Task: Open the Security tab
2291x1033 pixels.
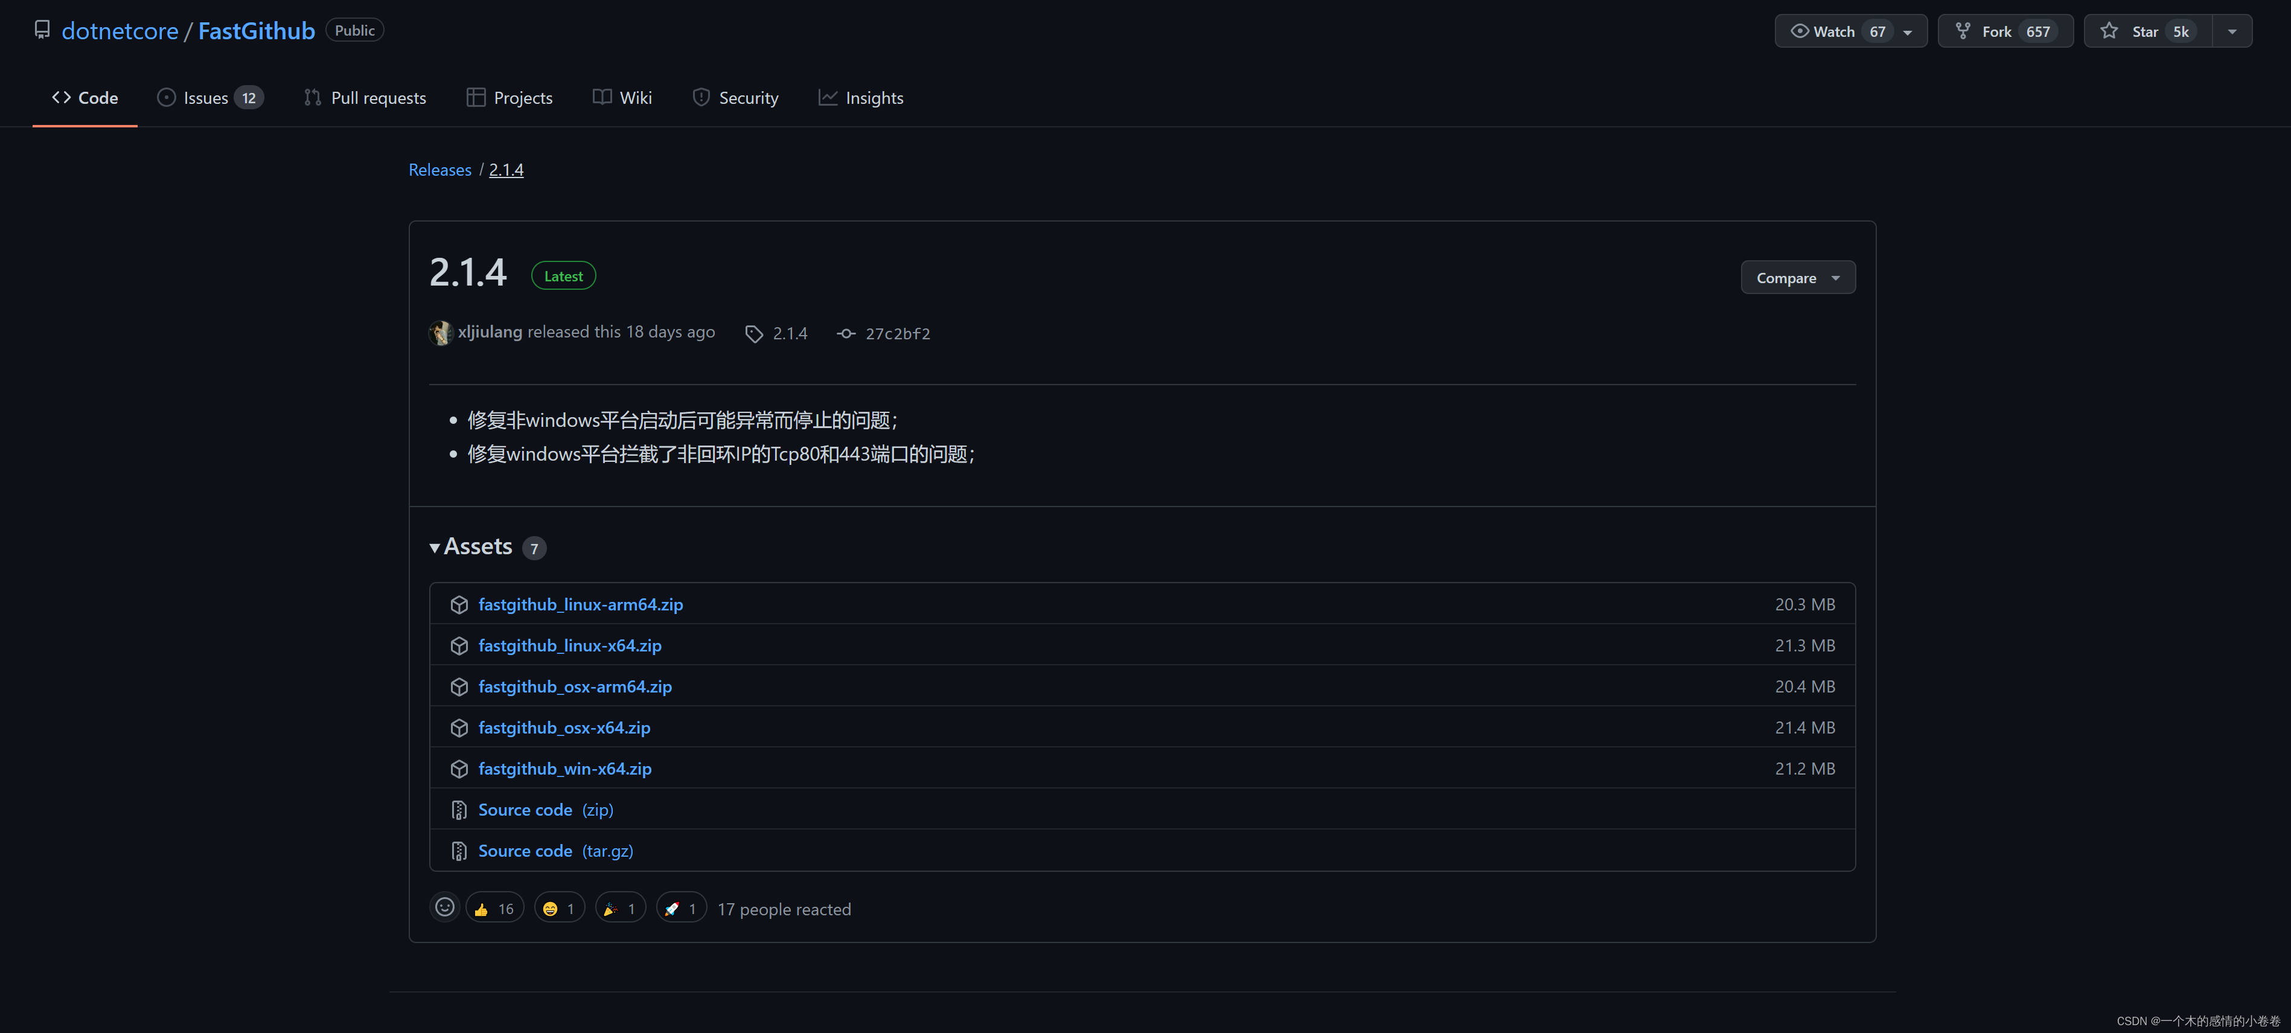Action: click(x=735, y=98)
